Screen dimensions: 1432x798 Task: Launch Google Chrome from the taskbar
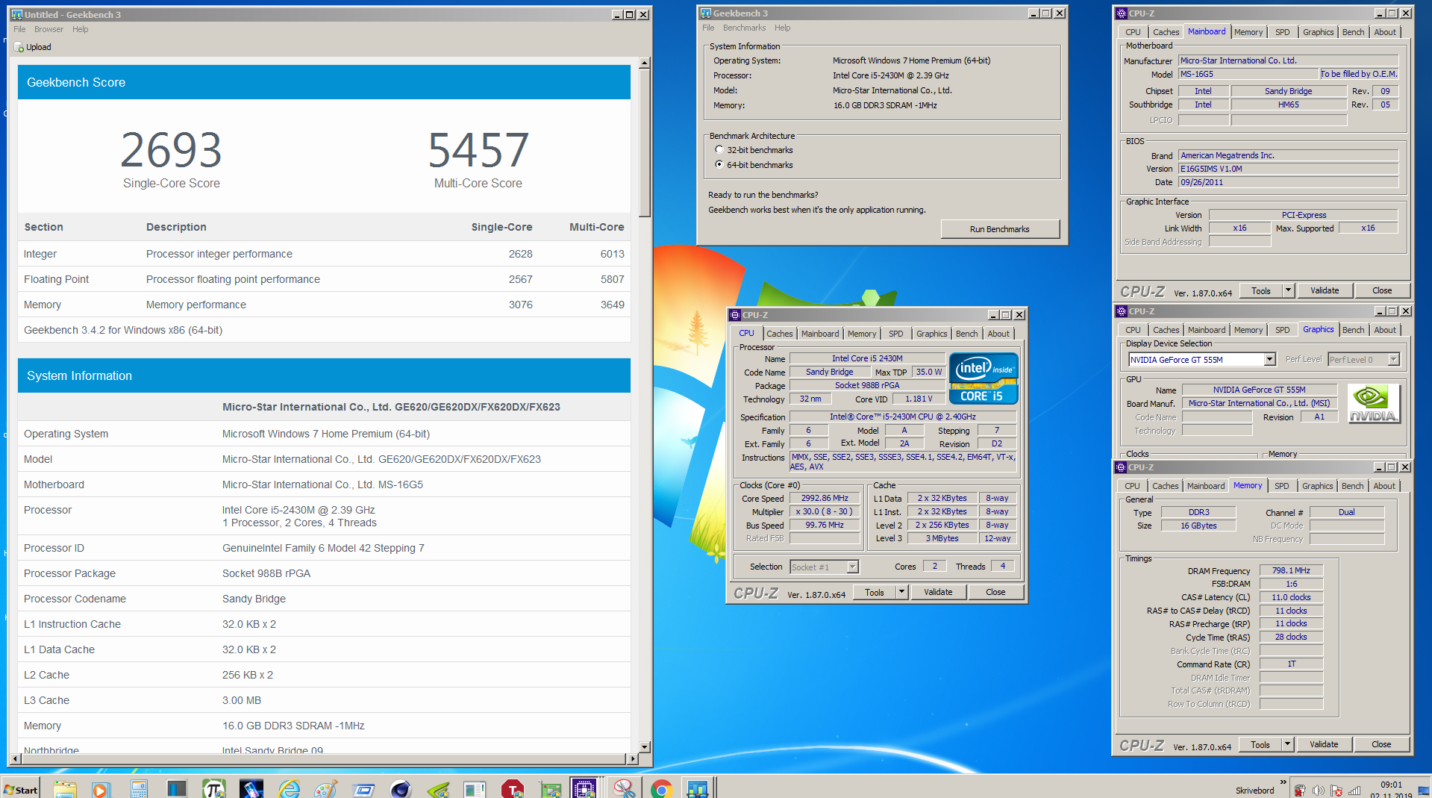click(661, 789)
